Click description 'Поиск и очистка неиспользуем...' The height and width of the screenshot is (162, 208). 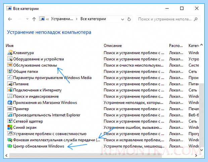pos(134,65)
